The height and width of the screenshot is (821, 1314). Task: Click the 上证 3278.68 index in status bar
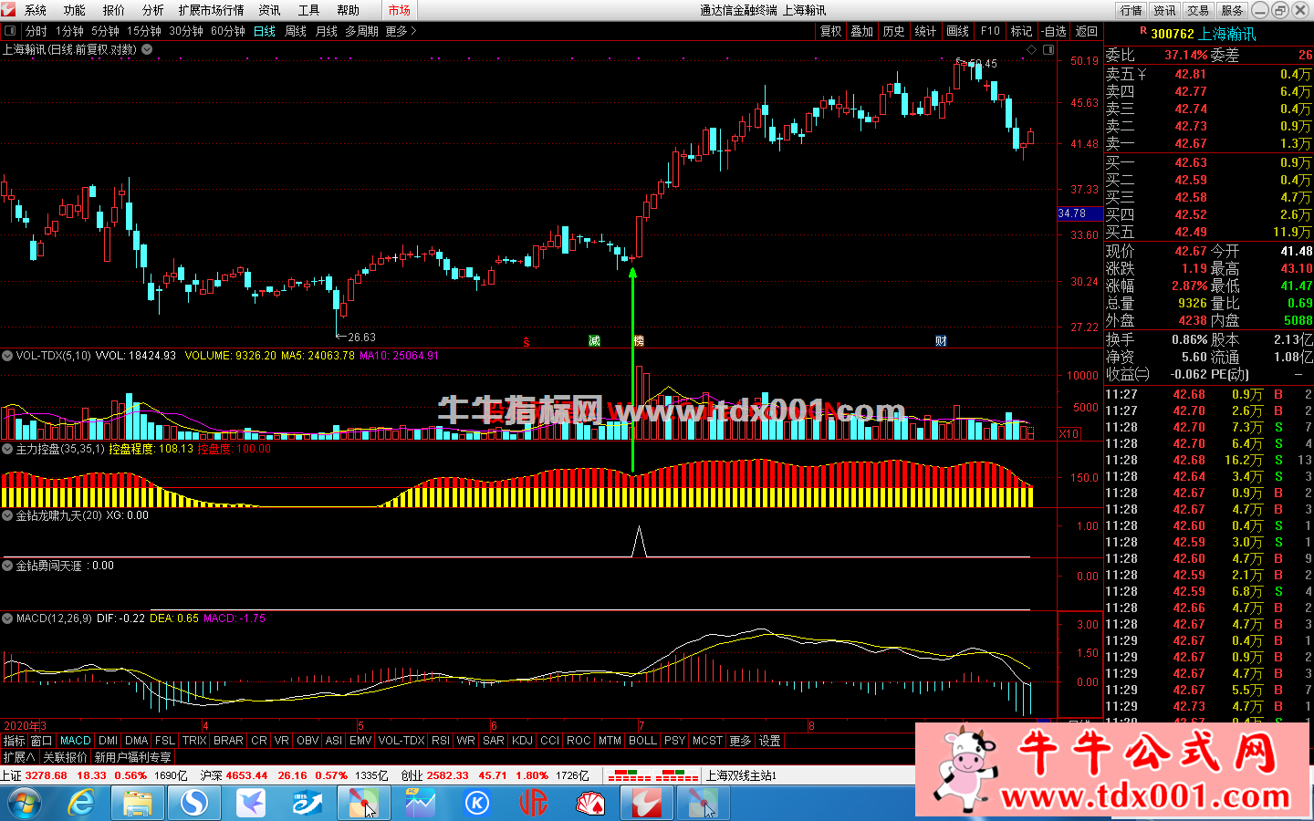[x=34, y=775]
